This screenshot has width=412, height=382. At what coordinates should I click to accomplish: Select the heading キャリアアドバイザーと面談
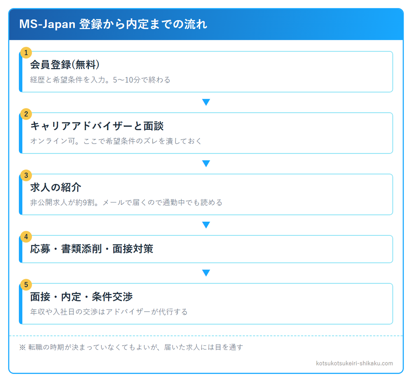[97, 126]
